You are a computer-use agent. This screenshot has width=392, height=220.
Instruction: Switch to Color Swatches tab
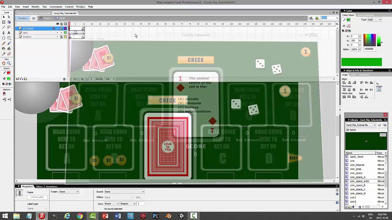point(366,15)
